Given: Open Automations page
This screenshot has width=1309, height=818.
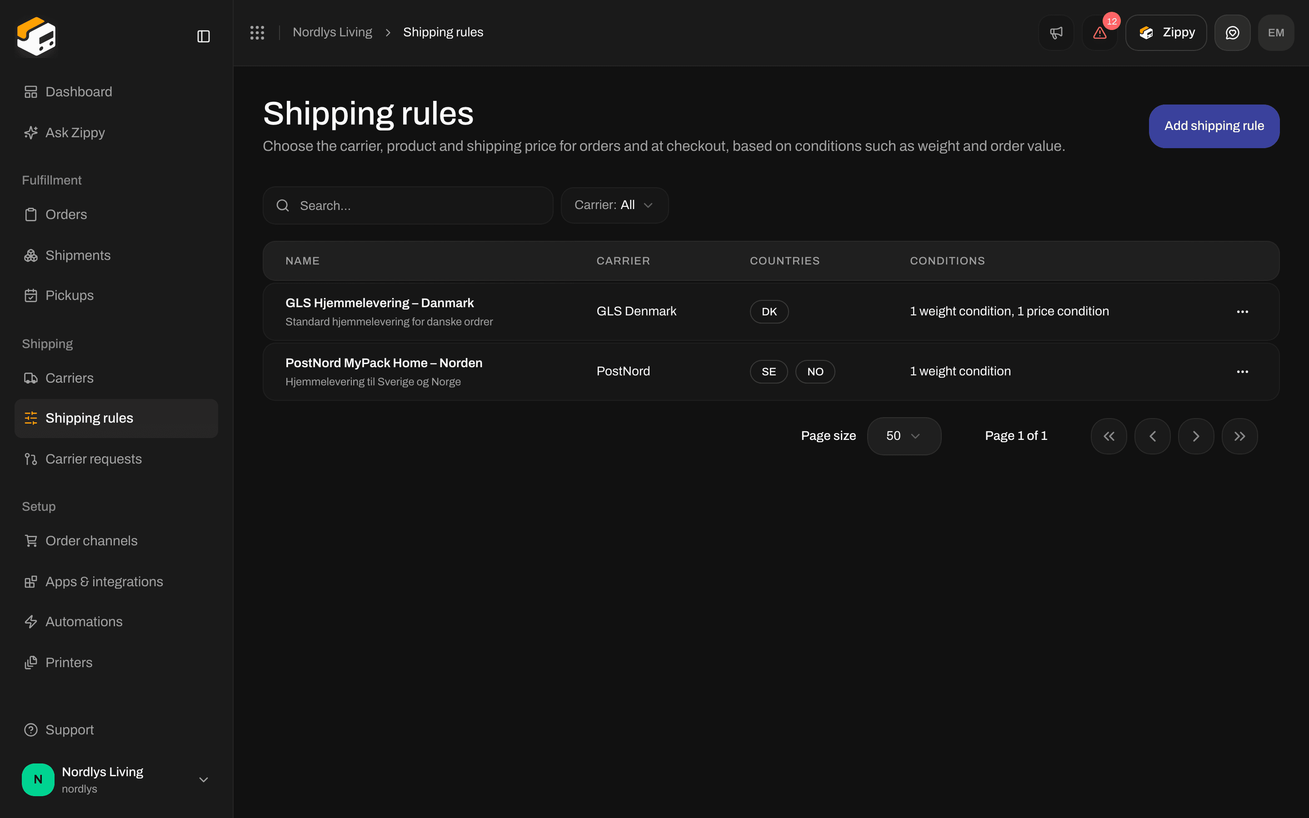Looking at the screenshot, I should coord(116,622).
